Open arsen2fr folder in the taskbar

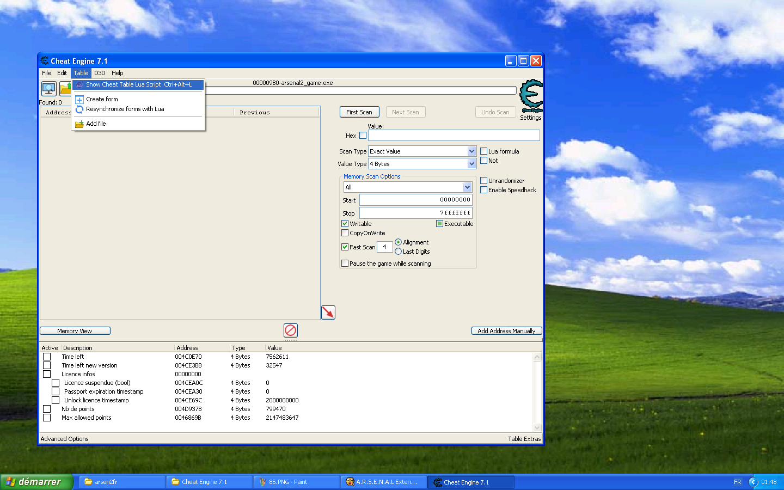[122, 482]
